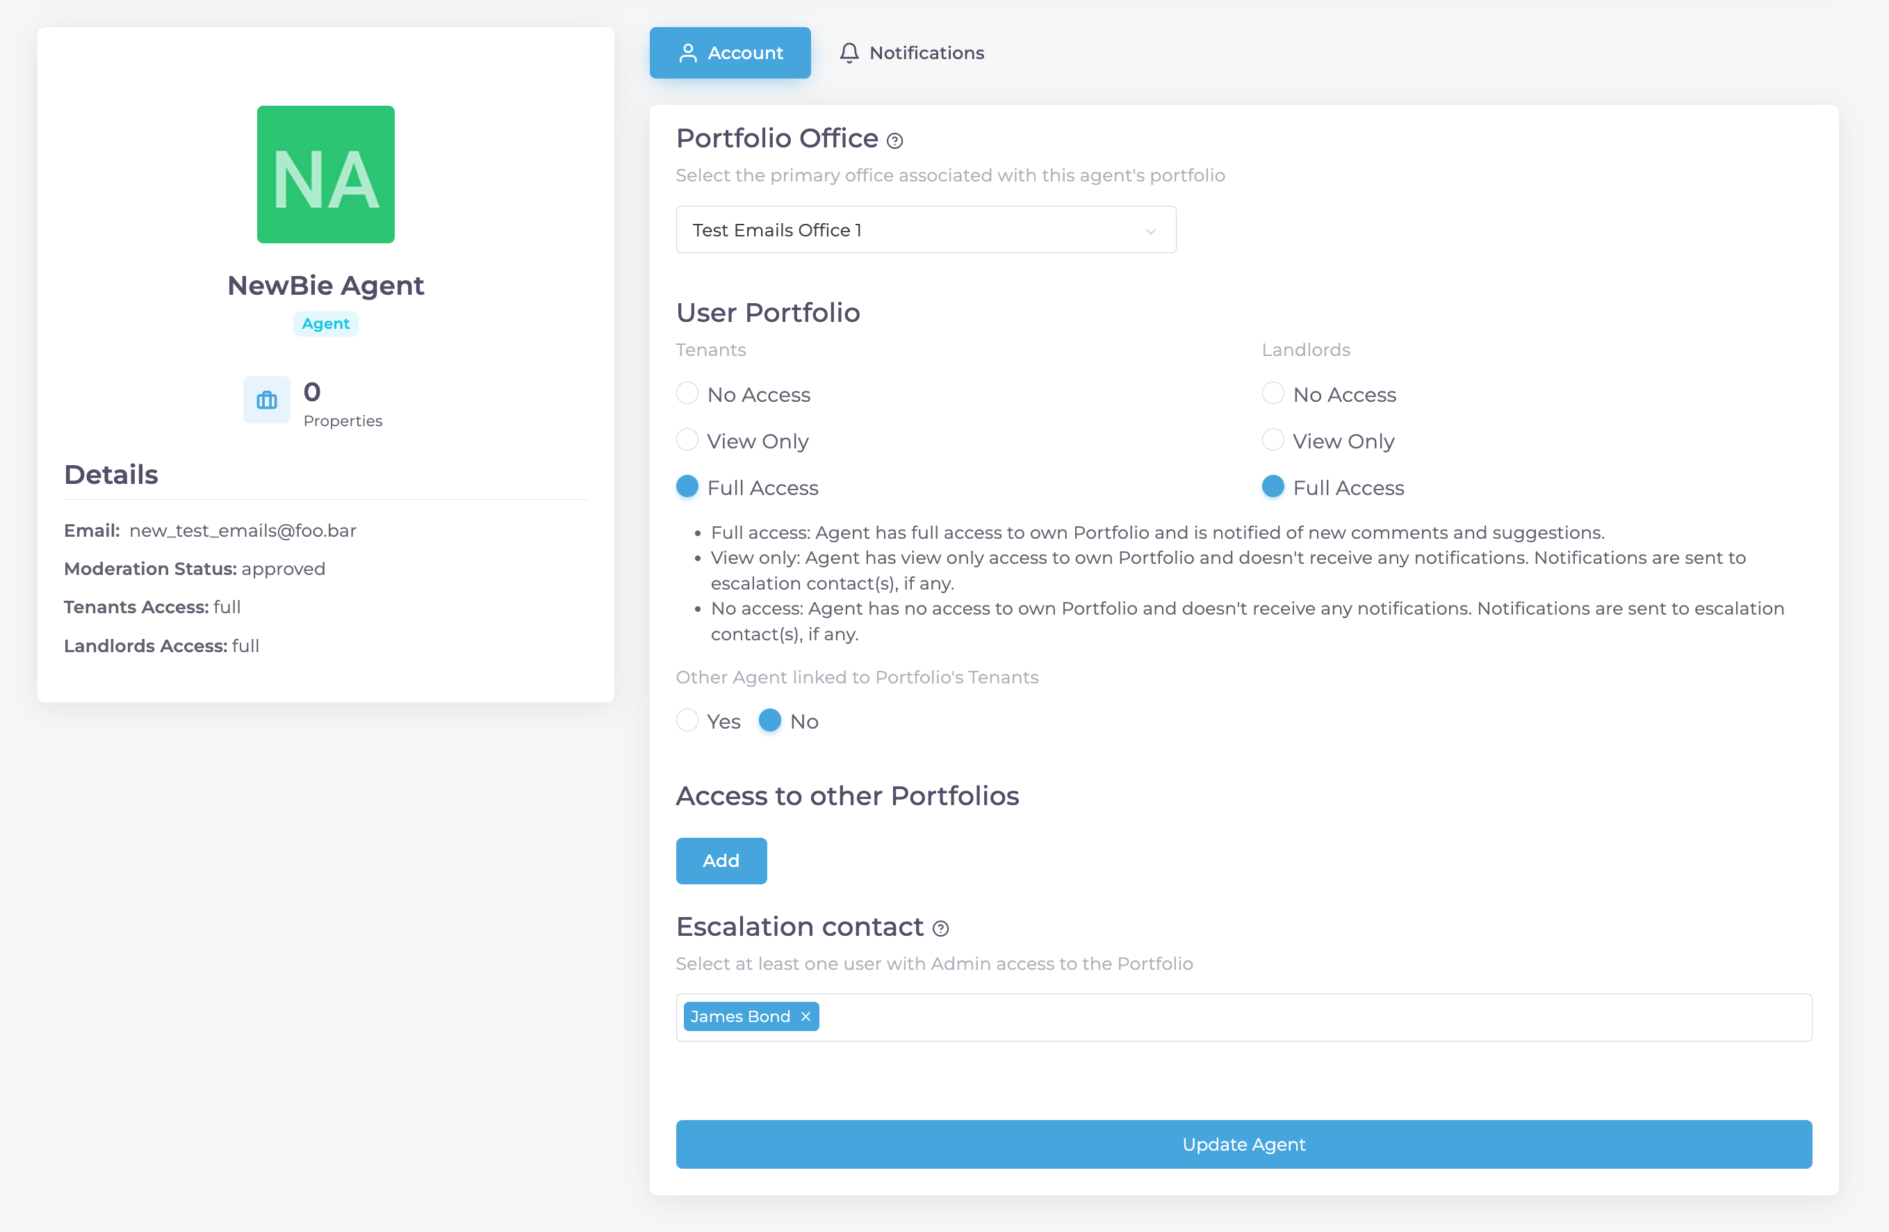Click the user icon on Account tab

point(687,52)
